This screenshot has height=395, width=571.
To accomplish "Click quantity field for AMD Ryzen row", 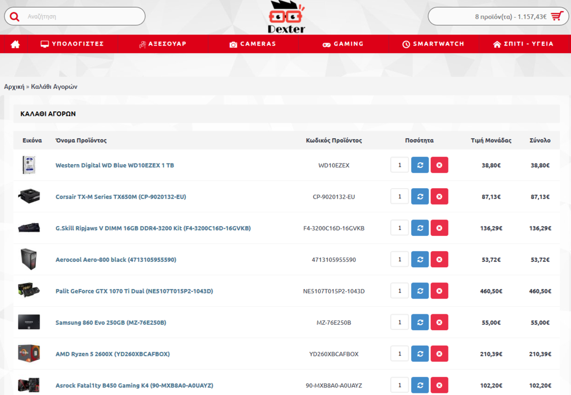I will tap(400, 353).
